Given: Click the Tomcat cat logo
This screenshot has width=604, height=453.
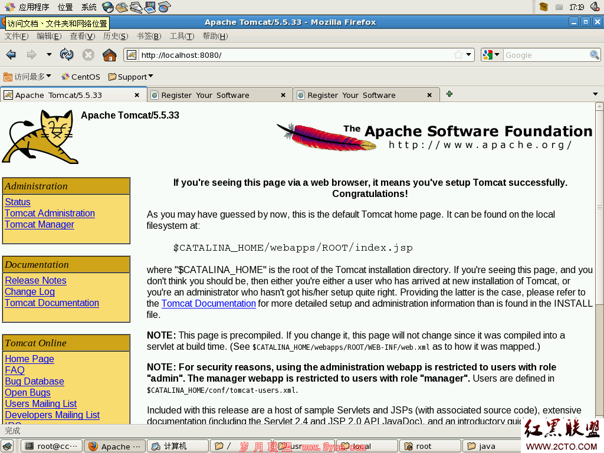Looking at the screenshot, I should pos(40,137).
